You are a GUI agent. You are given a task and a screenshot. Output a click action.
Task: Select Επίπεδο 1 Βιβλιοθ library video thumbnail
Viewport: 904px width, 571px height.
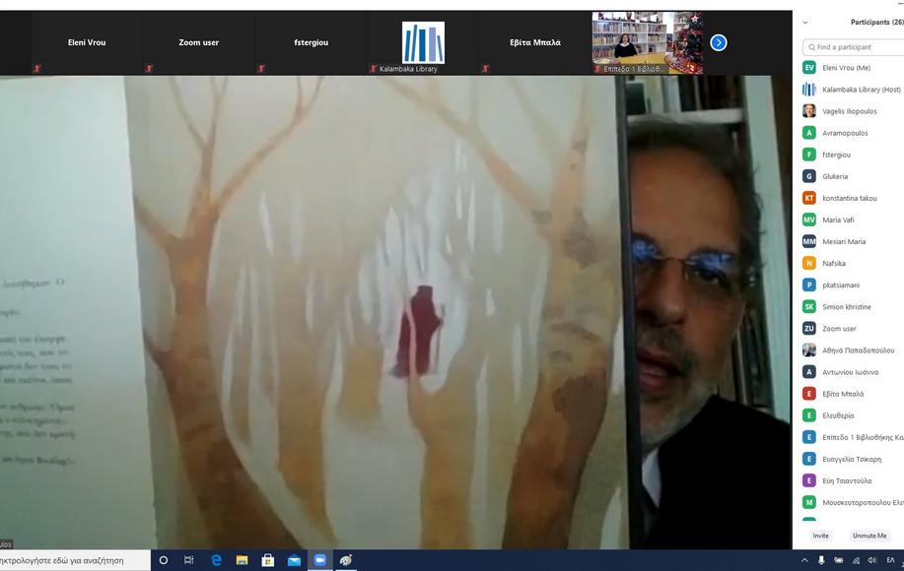(648, 42)
